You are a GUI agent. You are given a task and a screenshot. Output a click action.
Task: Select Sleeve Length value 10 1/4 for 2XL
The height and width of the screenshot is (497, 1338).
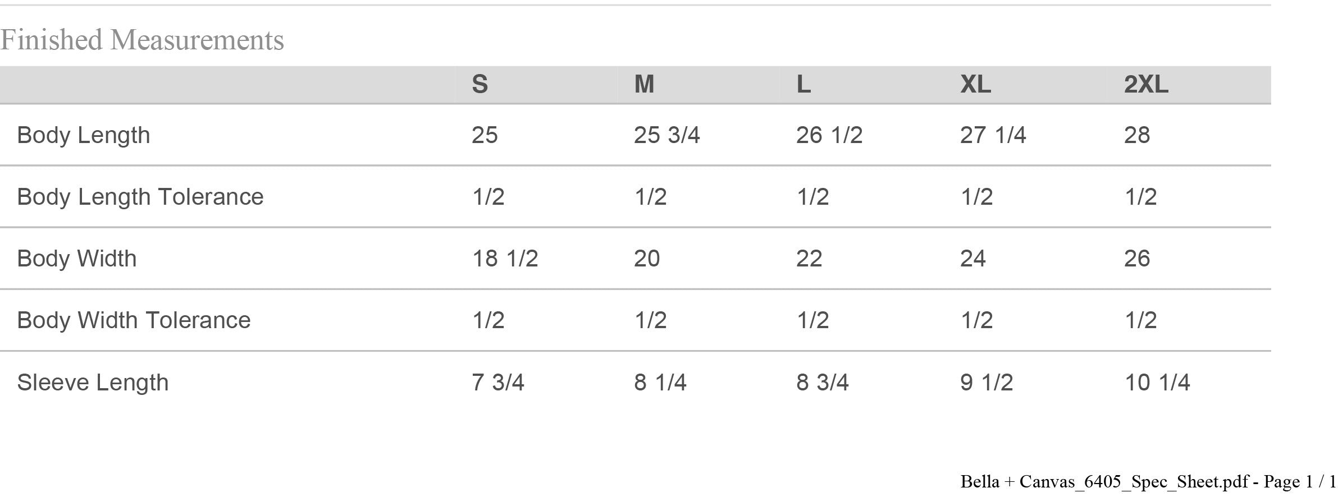pos(1157,383)
